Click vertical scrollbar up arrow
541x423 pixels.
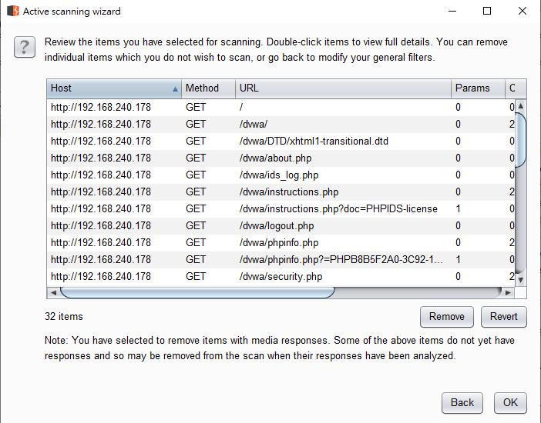point(520,105)
